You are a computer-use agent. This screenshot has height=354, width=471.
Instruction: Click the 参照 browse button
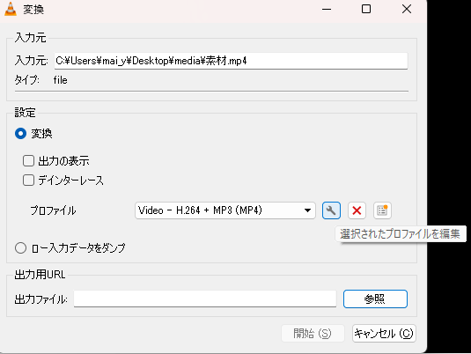375,299
